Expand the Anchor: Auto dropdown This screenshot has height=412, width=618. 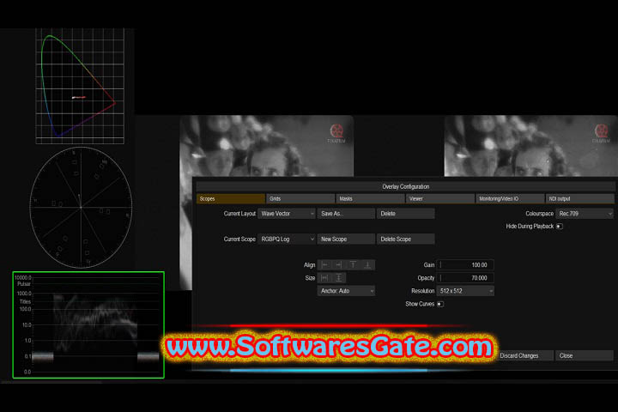click(346, 291)
